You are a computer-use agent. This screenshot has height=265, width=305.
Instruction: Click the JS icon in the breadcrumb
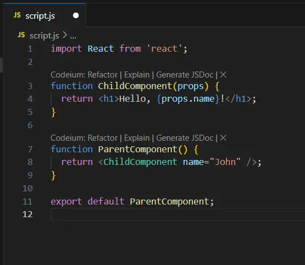click(21, 35)
